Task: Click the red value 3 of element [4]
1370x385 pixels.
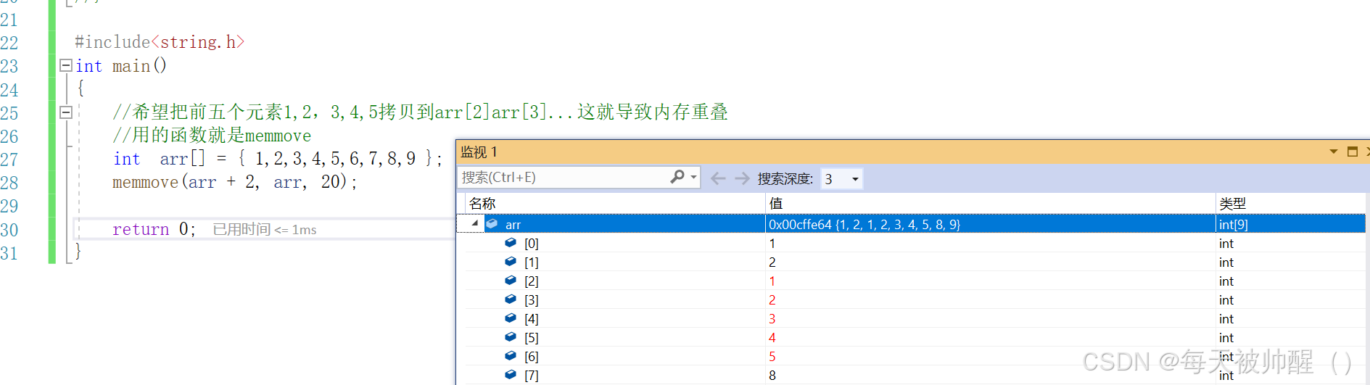Action: pos(772,319)
